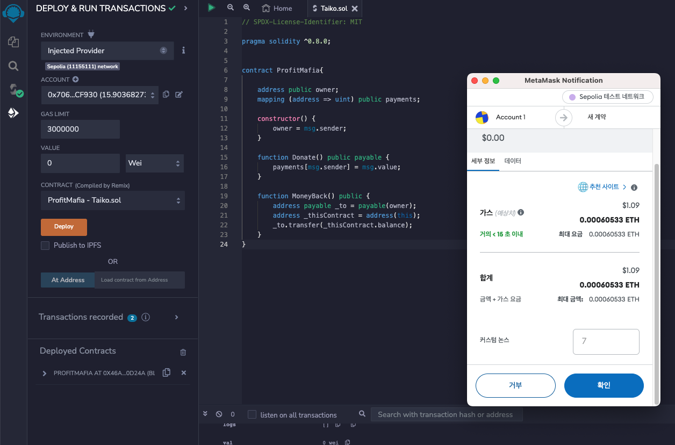Click the chevron next to panel title
The image size is (675, 445).
[x=185, y=8]
